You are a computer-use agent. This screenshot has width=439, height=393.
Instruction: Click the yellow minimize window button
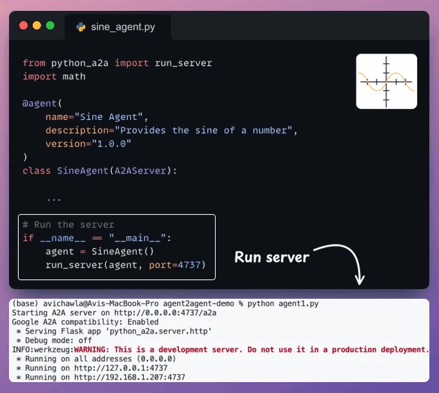tap(37, 25)
